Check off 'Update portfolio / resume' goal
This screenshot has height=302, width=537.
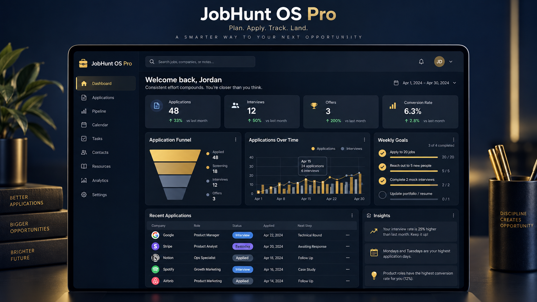pos(382,195)
